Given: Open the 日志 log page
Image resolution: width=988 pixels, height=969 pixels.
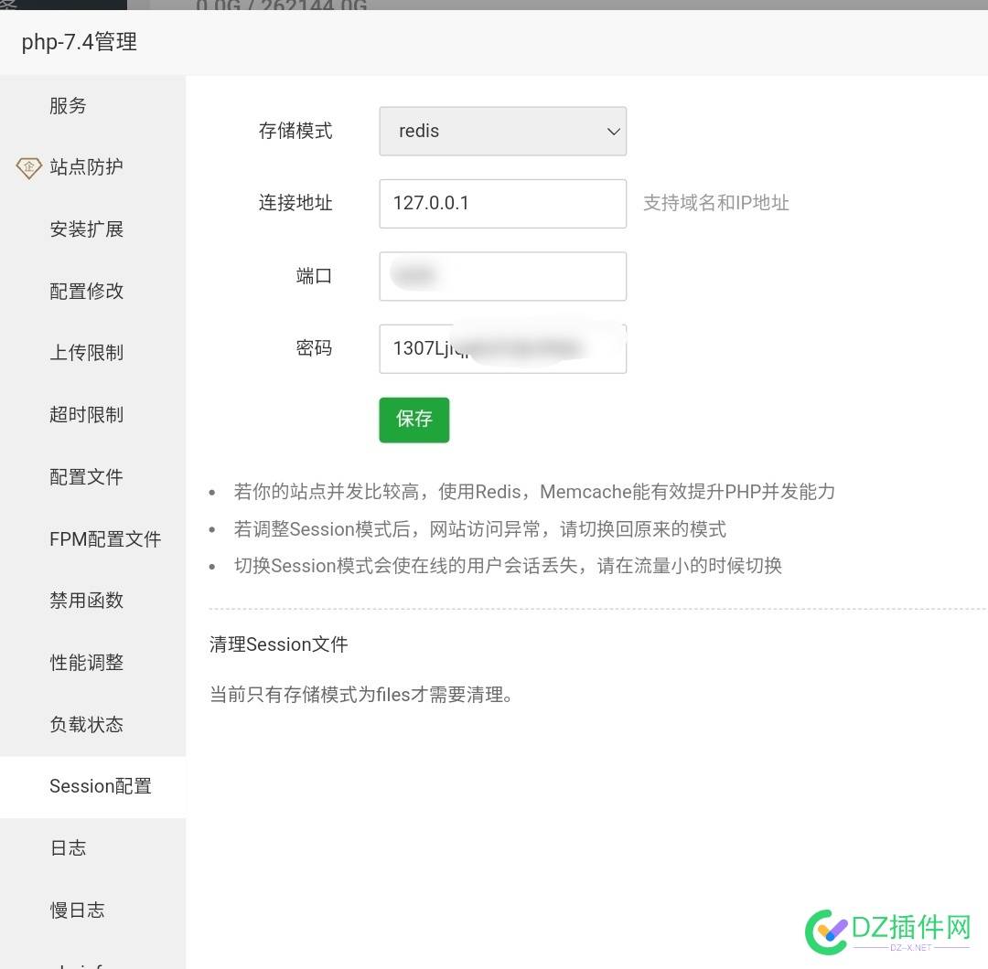Looking at the screenshot, I should pos(68,847).
